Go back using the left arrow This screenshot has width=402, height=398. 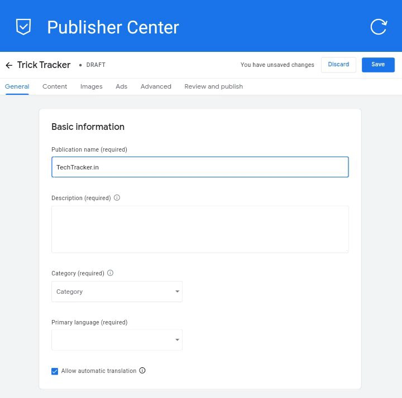[x=9, y=65]
